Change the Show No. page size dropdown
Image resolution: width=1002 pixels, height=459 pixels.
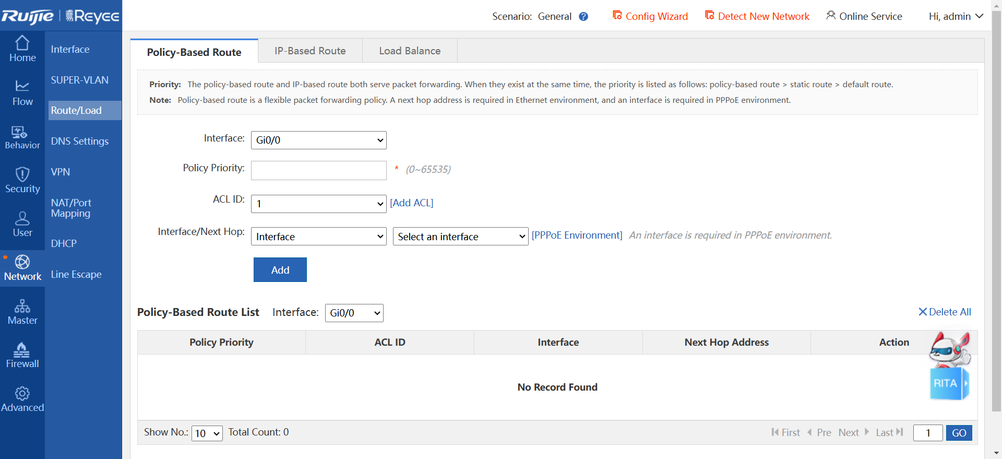click(207, 433)
